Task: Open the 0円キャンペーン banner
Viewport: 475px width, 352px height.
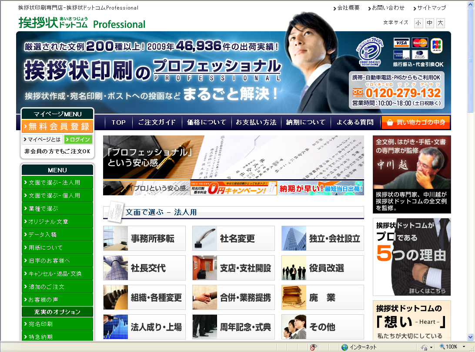Action: 234,188
